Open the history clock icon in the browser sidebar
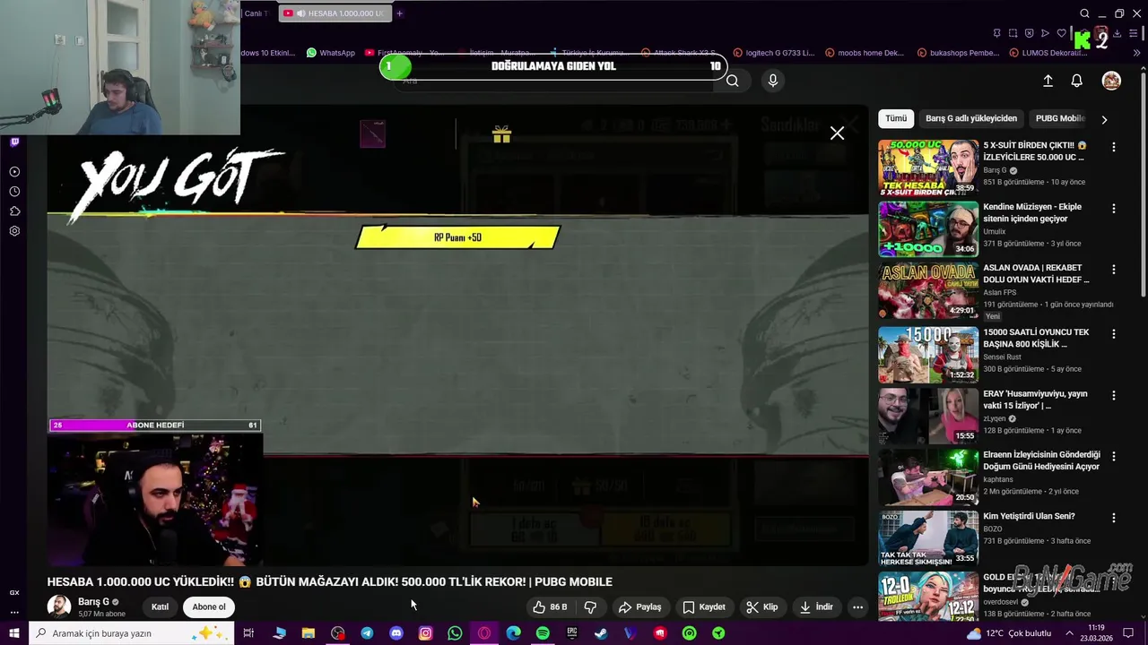1148x645 pixels. (14, 192)
